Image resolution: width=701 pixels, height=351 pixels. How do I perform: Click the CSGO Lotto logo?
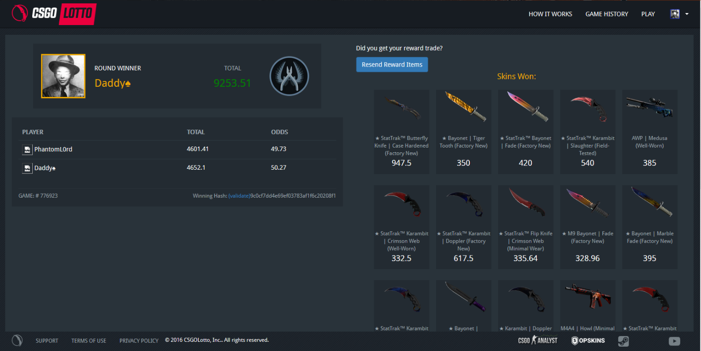pyautogui.click(x=53, y=14)
